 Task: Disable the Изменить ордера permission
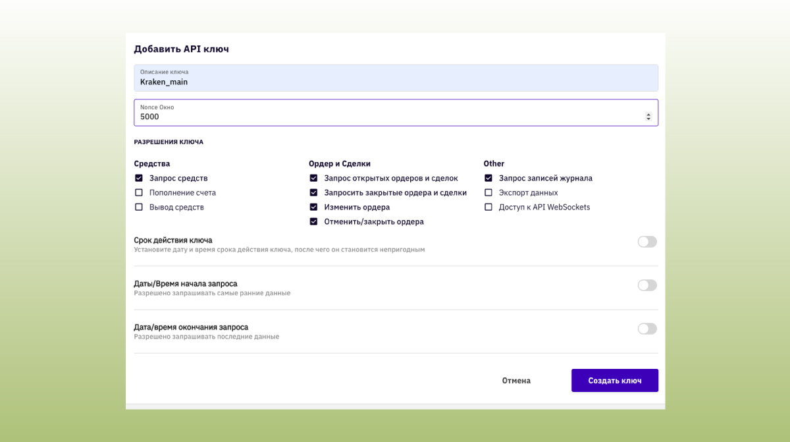point(314,207)
